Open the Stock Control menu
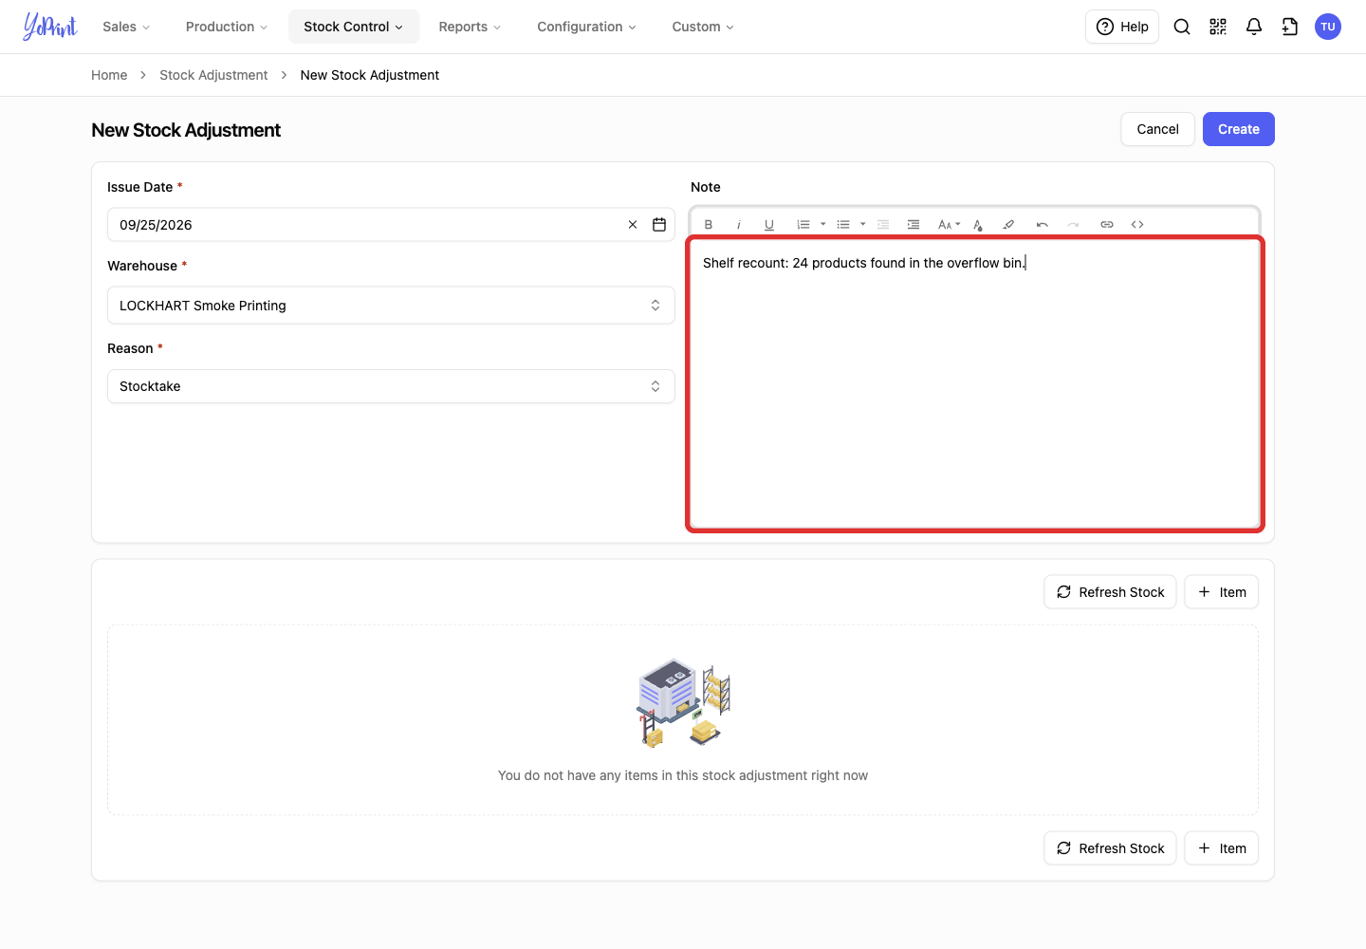 [x=354, y=27]
